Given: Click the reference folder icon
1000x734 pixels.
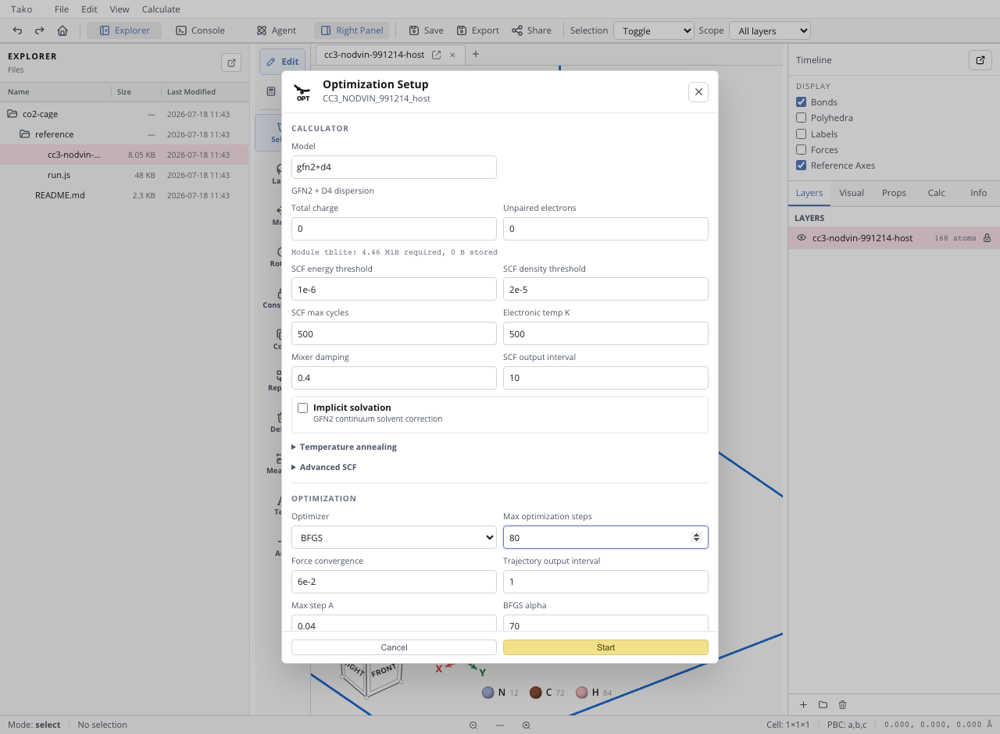Looking at the screenshot, I should pyautogui.click(x=25, y=134).
